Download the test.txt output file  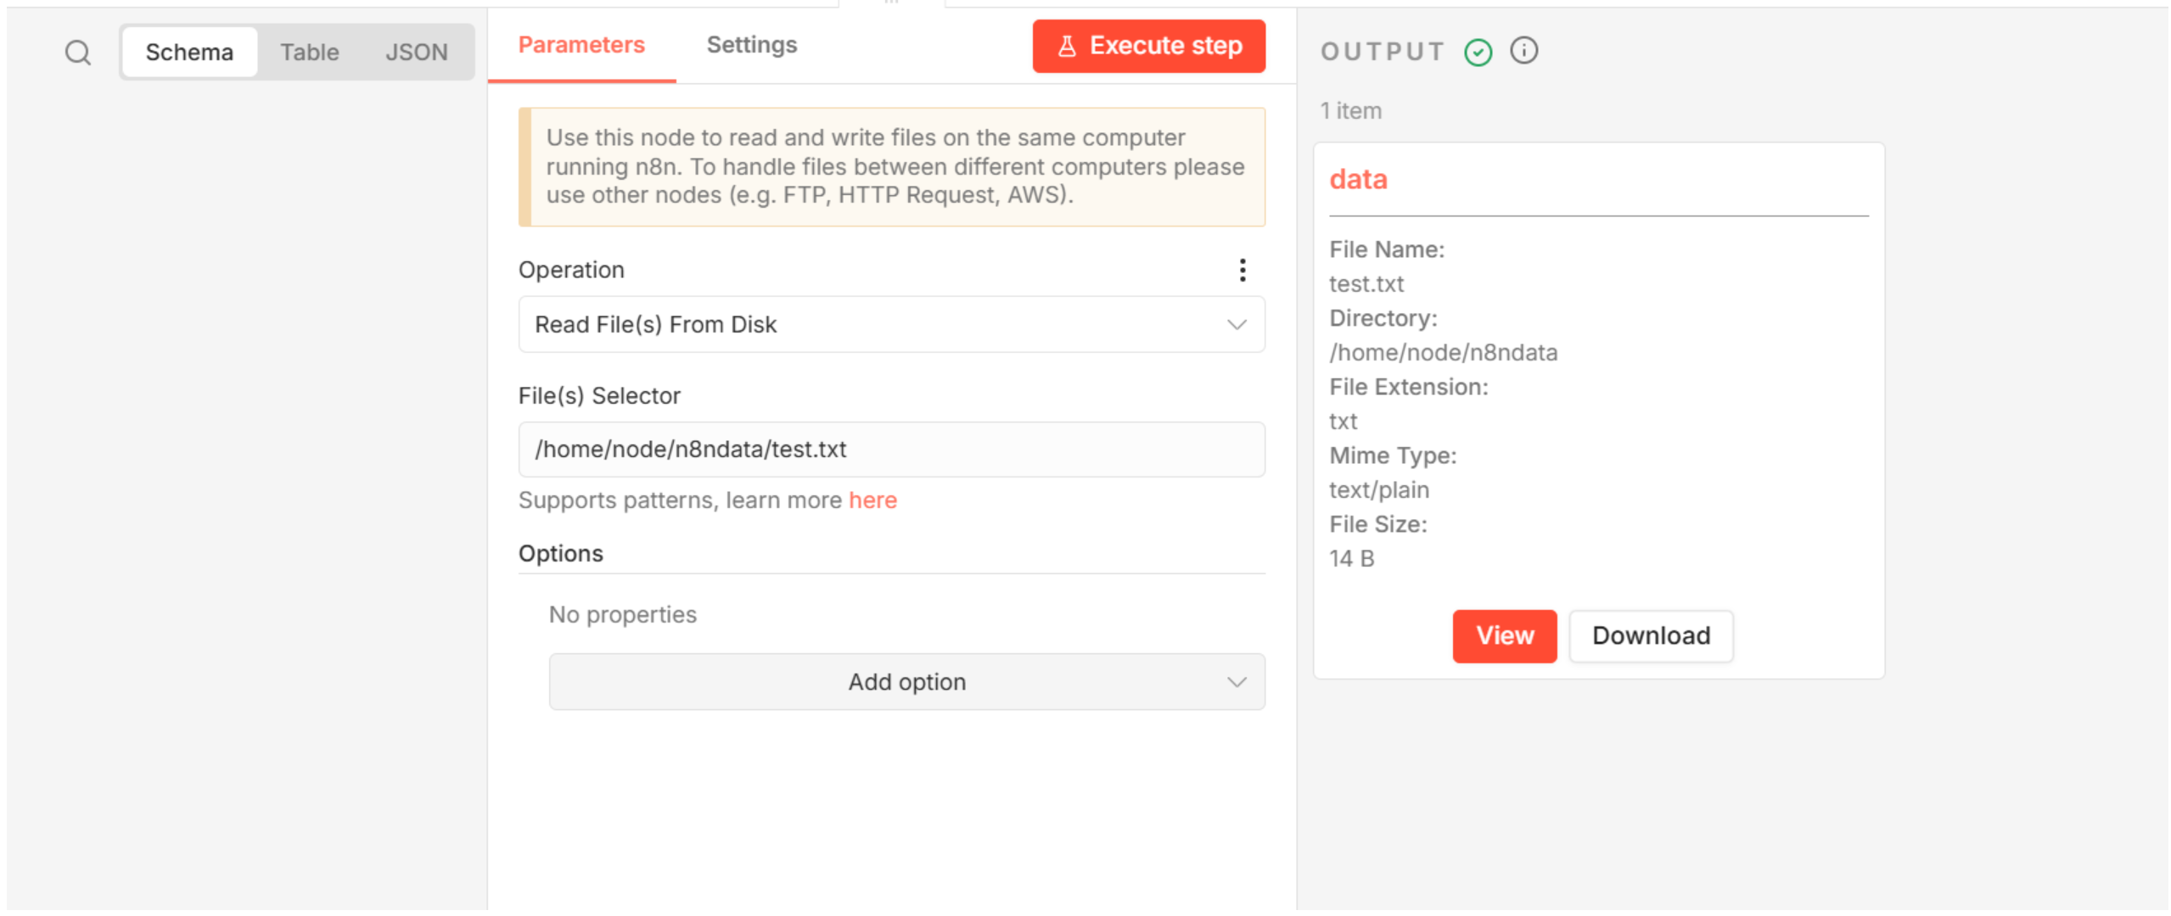1650,636
